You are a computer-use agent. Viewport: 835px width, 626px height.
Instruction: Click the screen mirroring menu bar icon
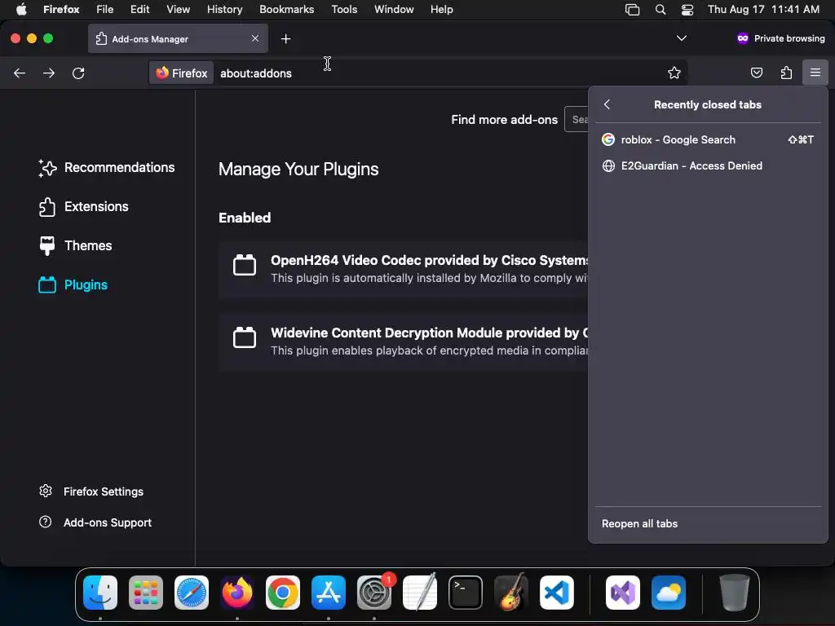point(632,9)
